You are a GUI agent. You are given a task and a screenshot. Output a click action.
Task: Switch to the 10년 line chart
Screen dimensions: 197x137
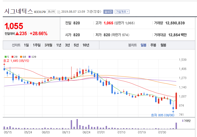pyautogui.click(x=86, y=45)
